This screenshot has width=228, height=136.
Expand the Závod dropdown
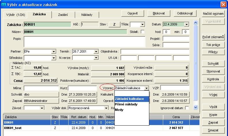42,108
